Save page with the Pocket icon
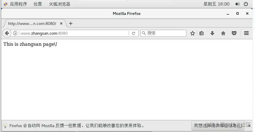255x132 pixels. click(234, 33)
